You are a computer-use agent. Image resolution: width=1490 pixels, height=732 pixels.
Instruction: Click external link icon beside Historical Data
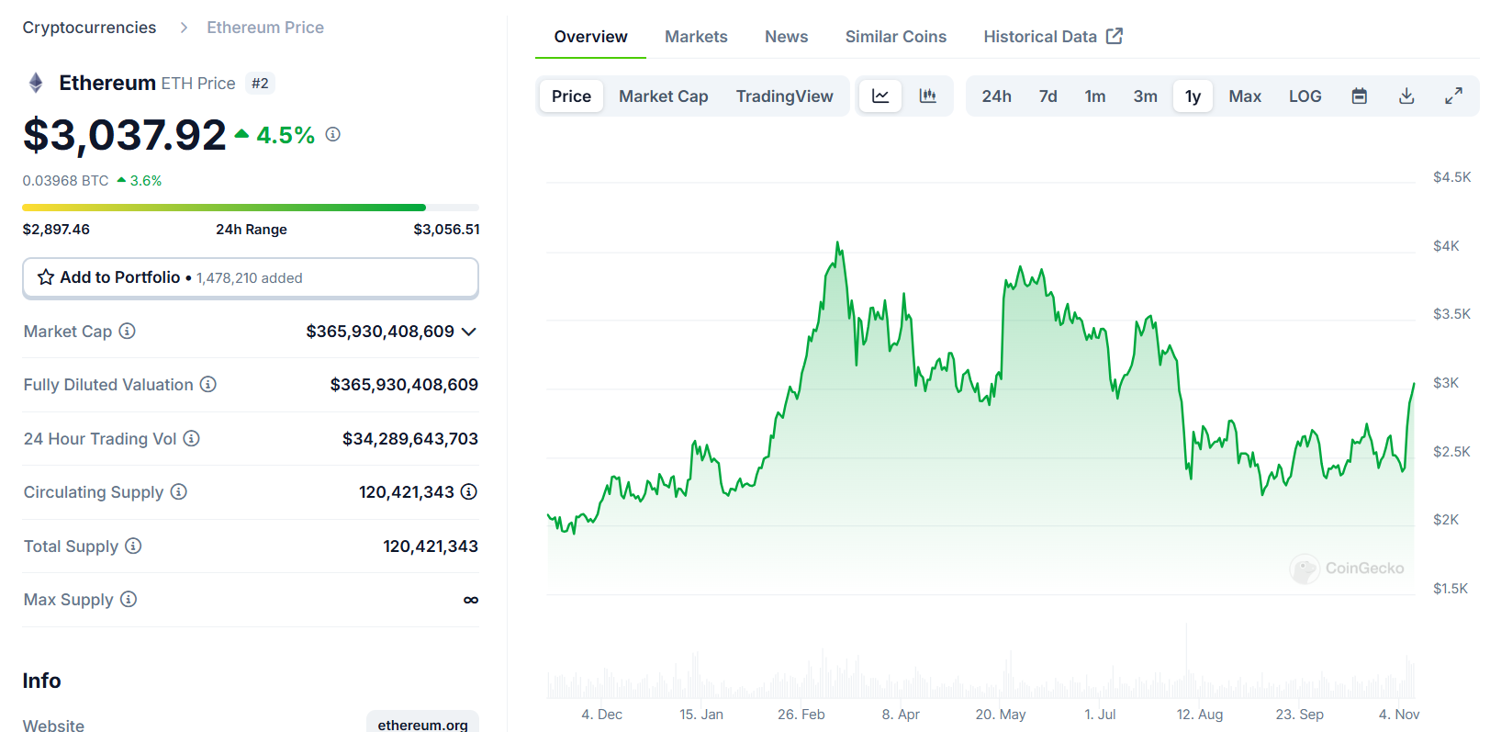[1115, 36]
